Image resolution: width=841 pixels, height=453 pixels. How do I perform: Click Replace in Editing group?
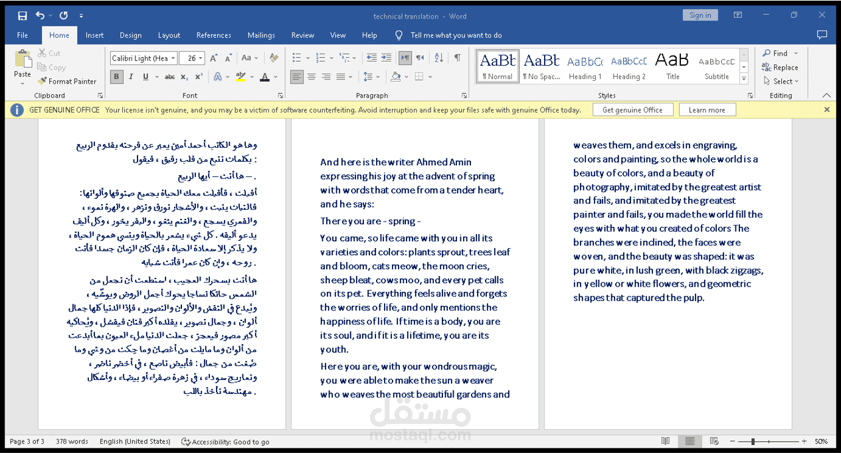[780, 67]
